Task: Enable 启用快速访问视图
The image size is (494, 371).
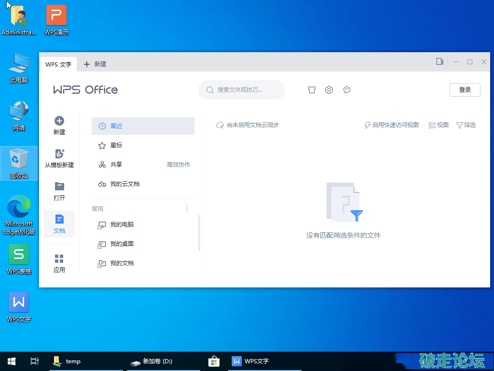Action: point(391,125)
